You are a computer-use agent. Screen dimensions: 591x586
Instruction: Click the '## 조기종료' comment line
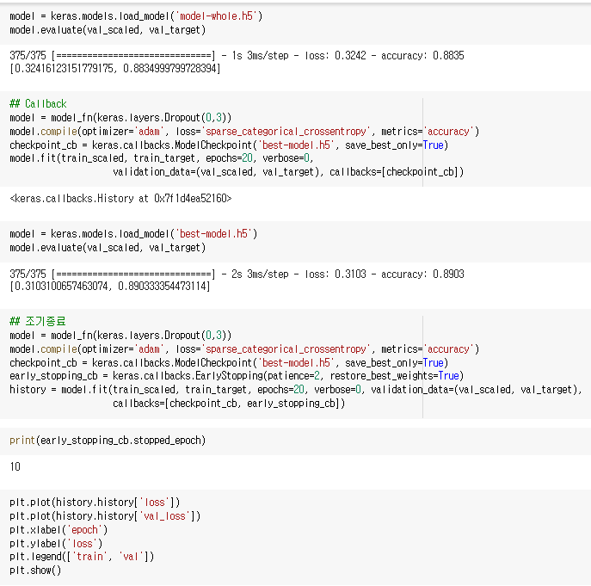(x=38, y=321)
